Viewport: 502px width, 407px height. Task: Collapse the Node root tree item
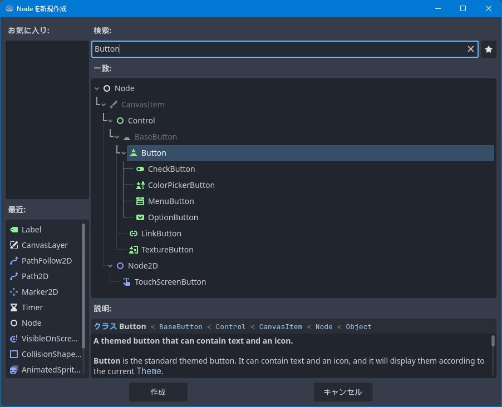point(97,88)
